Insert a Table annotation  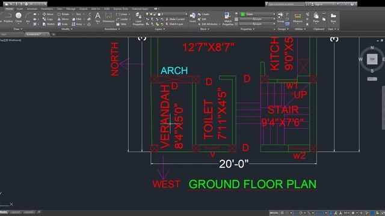(122, 24)
